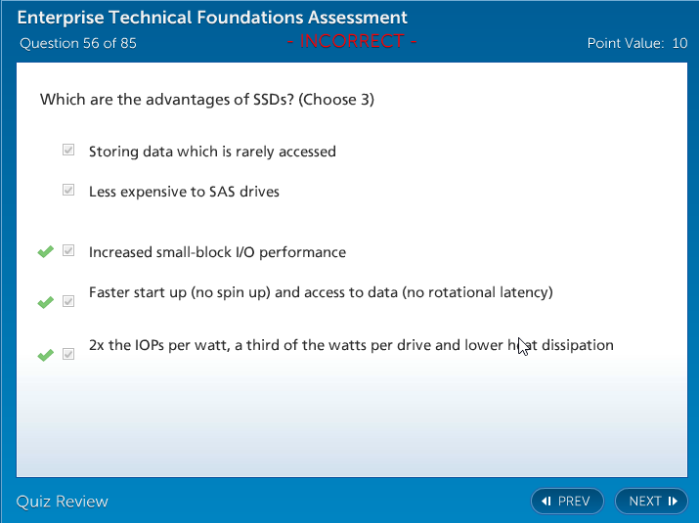This screenshot has width=699, height=523.
Task: Click green checkmark beside small-block I/O option
Action: point(45,252)
